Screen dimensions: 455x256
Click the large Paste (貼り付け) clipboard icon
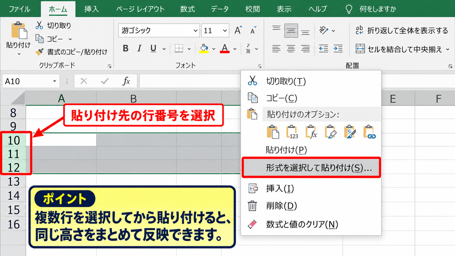(19, 30)
